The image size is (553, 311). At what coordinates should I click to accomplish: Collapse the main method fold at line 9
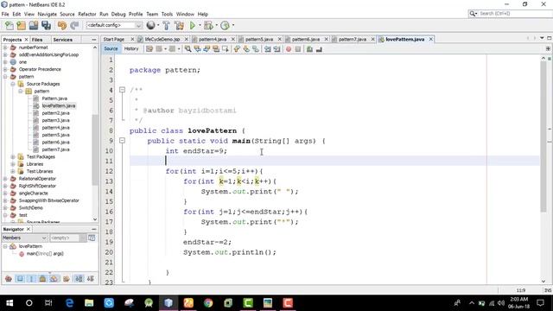[123, 140]
